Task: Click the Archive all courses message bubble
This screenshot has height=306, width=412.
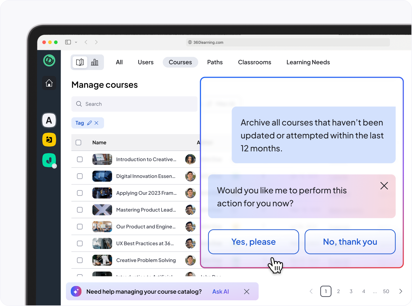Action: pyautogui.click(x=313, y=135)
